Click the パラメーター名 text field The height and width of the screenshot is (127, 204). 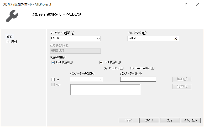pyautogui.click(x=138, y=79)
